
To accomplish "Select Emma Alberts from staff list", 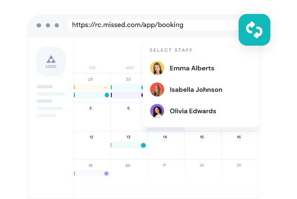I will tap(192, 68).
